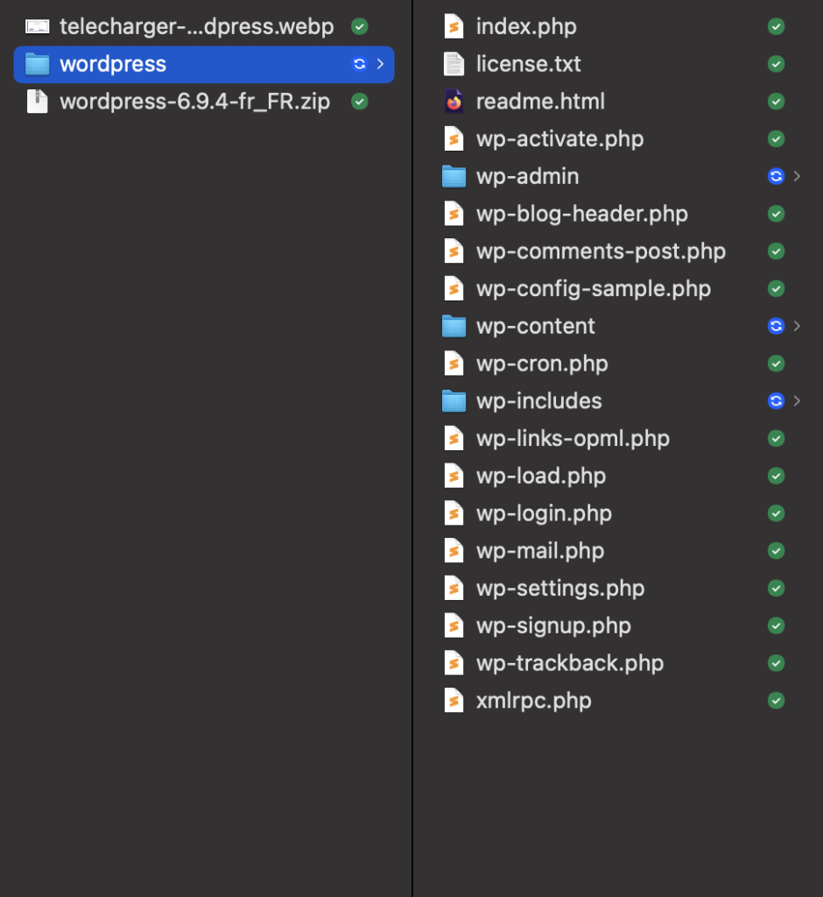This screenshot has height=897, width=823.
Task: Open the wp-includes folder by name
Action: pyautogui.click(x=538, y=401)
